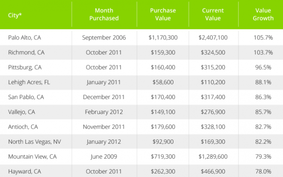
Task: Click the Purchase Value header
Action: pos(163,14)
